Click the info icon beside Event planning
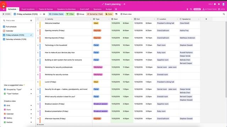 click(124, 4)
